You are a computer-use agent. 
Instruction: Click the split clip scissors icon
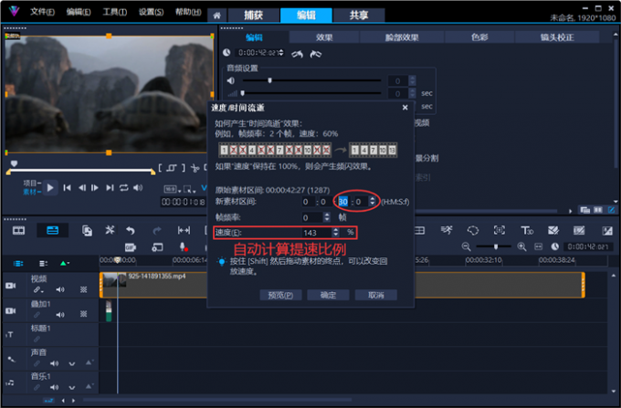pyautogui.click(x=195, y=168)
